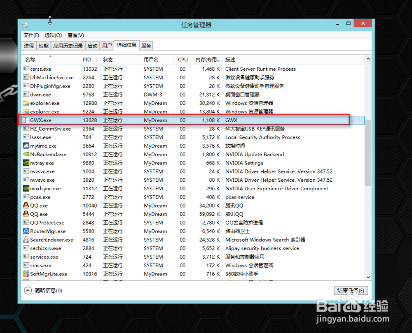Click the SearchIndexer.exe magnifier icon
The image size is (412, 333).
point(26,240)
